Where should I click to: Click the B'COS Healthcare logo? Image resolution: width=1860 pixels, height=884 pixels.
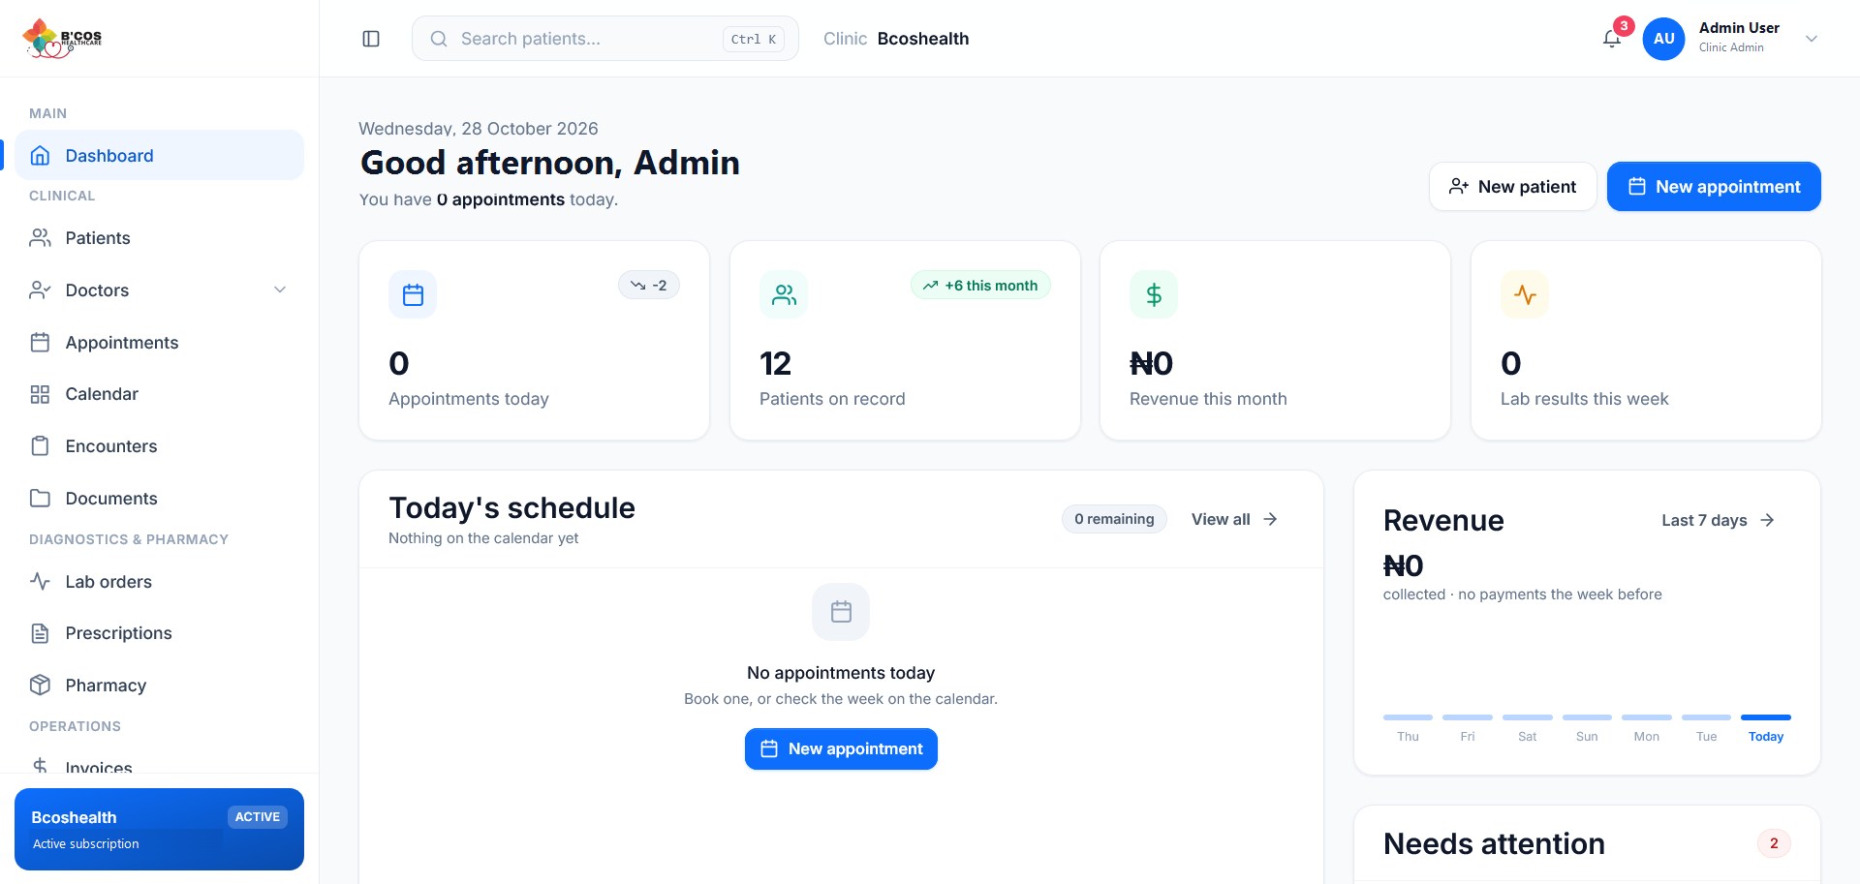pos(62,39)
